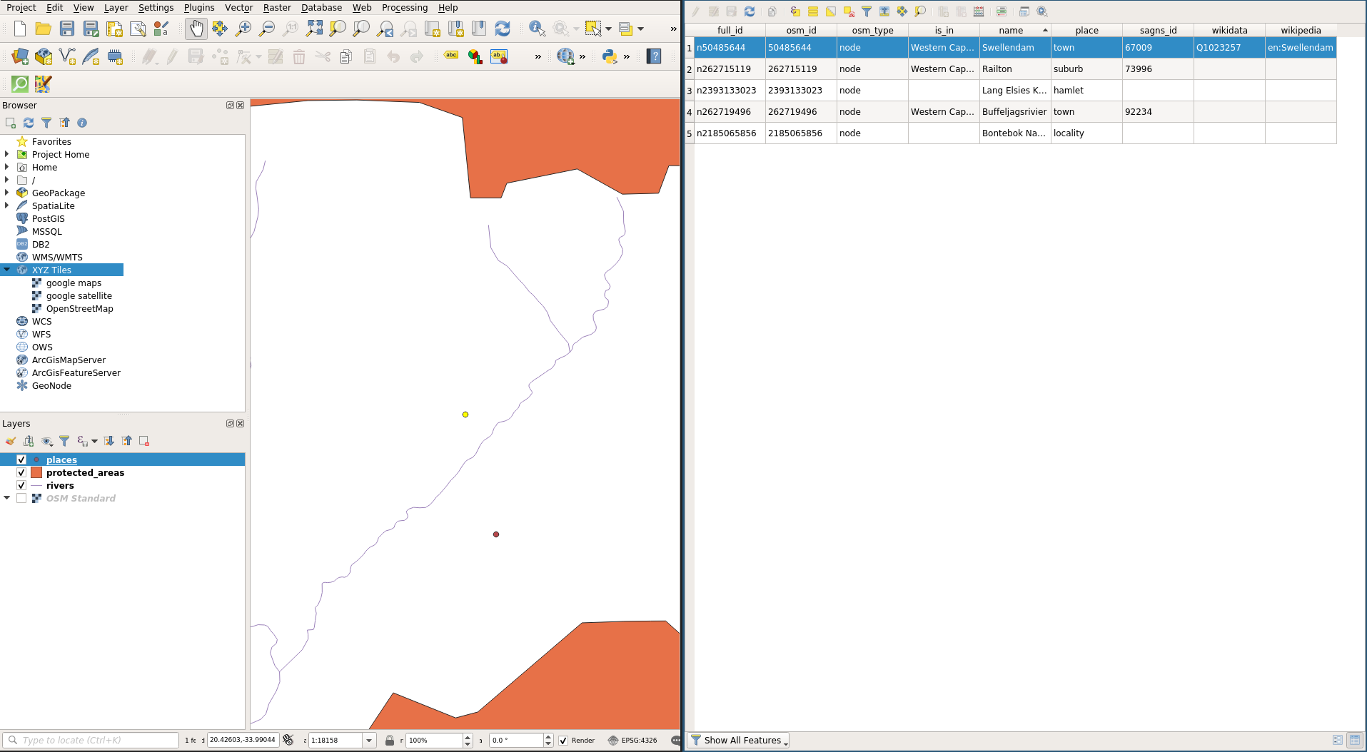Click Show All Features filter button

coord(738,741)
